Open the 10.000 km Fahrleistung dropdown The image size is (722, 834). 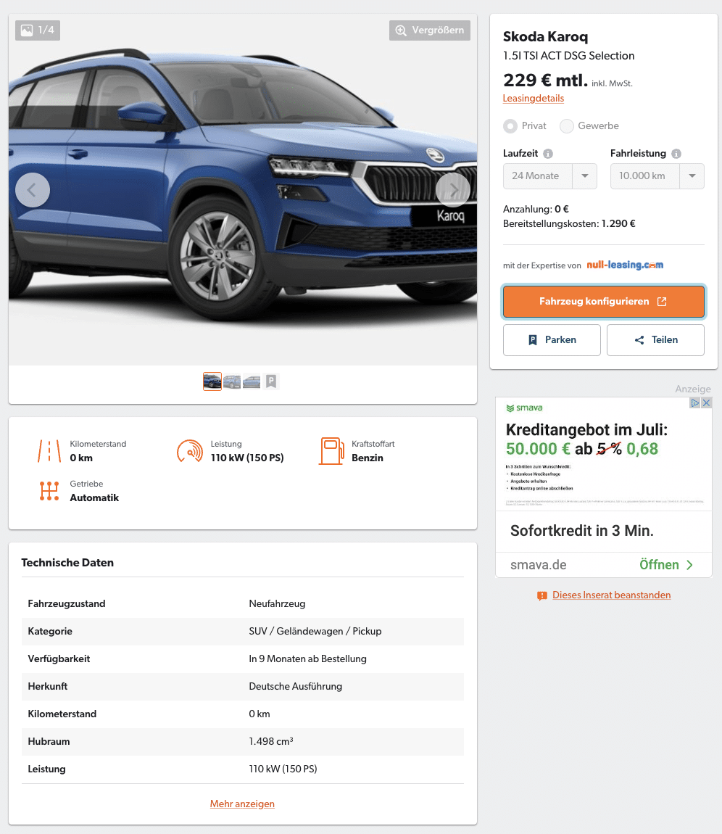click(x=657, y=176)
